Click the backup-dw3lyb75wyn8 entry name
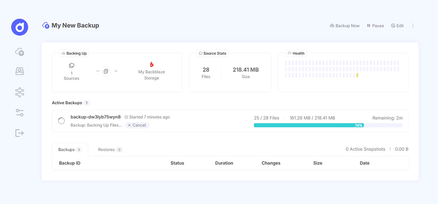The height and width of the screenshot is (204, 438). click(x=96, y=117)
